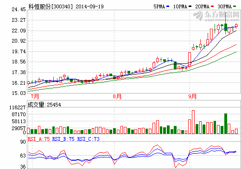Click the RSI_C:73 indicator label
Screen dimensions: 241x169
[88, 139]
